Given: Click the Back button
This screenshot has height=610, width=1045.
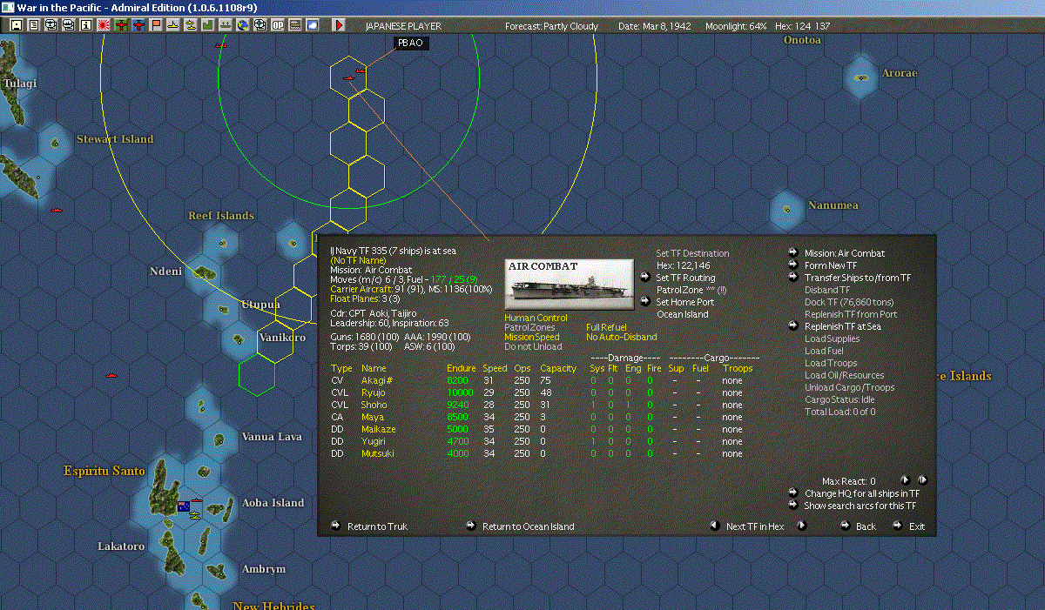Looking at the screenshot, I should point(866,526).
